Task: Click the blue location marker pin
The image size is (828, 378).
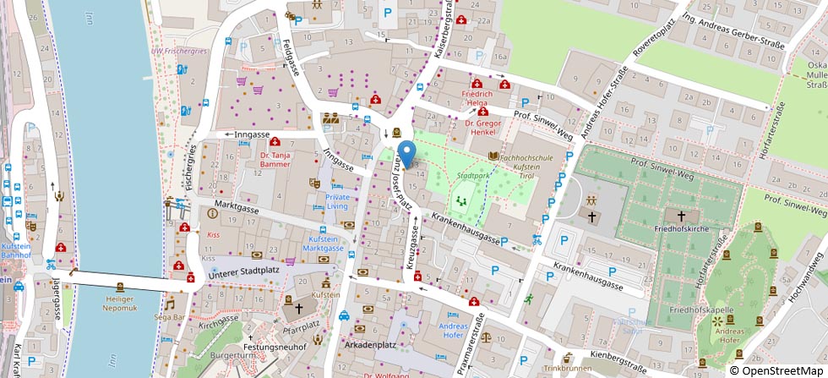Action: pyautogui.click(x=406, y=153)
